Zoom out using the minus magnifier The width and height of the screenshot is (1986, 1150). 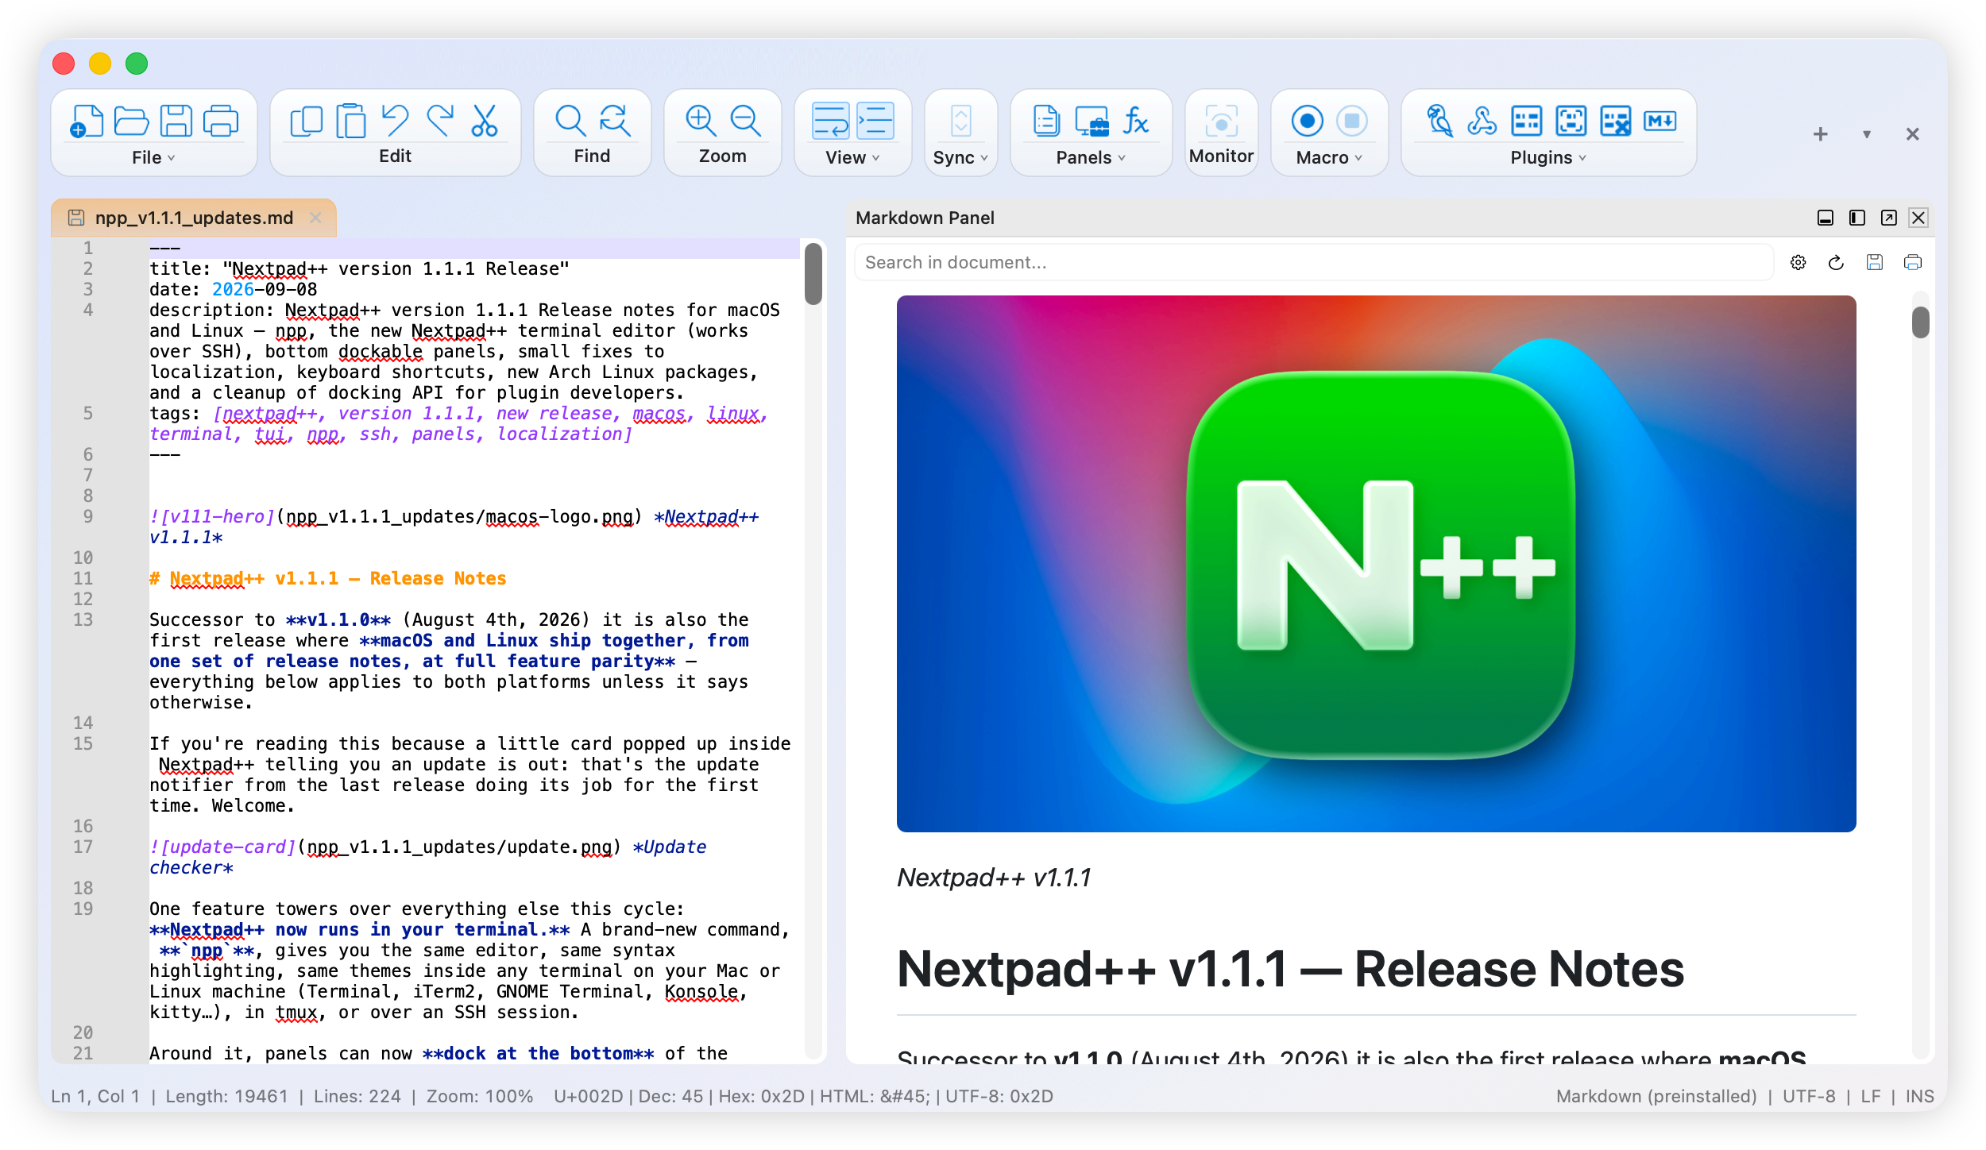745,122
